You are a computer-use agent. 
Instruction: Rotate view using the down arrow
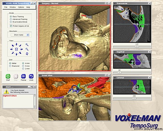[x=16, y=54]
